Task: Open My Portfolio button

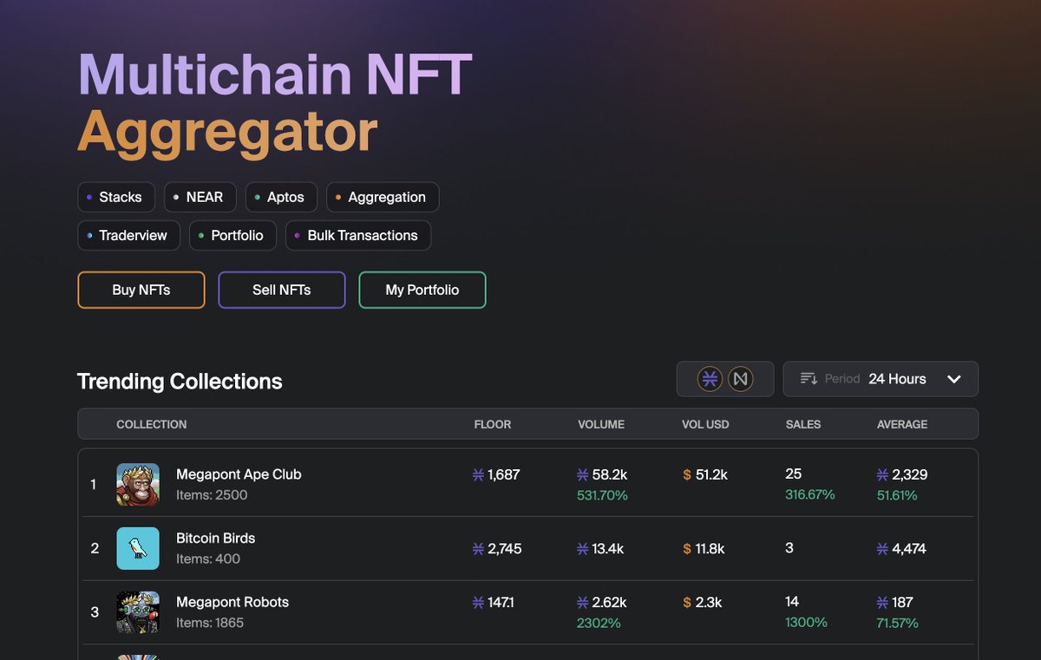Action: [x=422, y=290]
